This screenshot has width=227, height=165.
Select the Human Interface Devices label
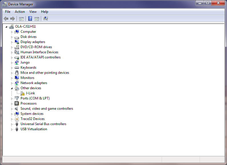pos(39,52)
